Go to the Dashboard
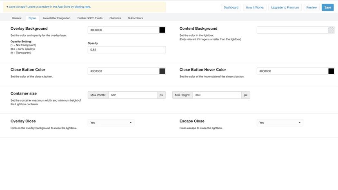338x190 pixels. (231, 7)
